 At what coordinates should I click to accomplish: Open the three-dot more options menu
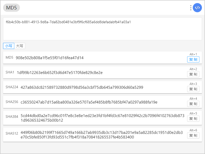(x=191, y=8)
